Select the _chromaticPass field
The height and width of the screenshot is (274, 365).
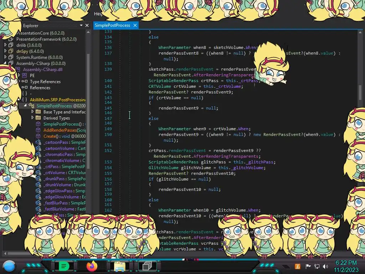(65, 154)
